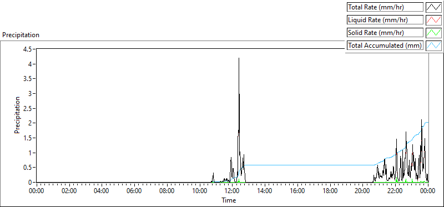The width and height of the screenshot is (444, 207).
Task: Click the 12:00 time axis label
Action: (232, 191)
